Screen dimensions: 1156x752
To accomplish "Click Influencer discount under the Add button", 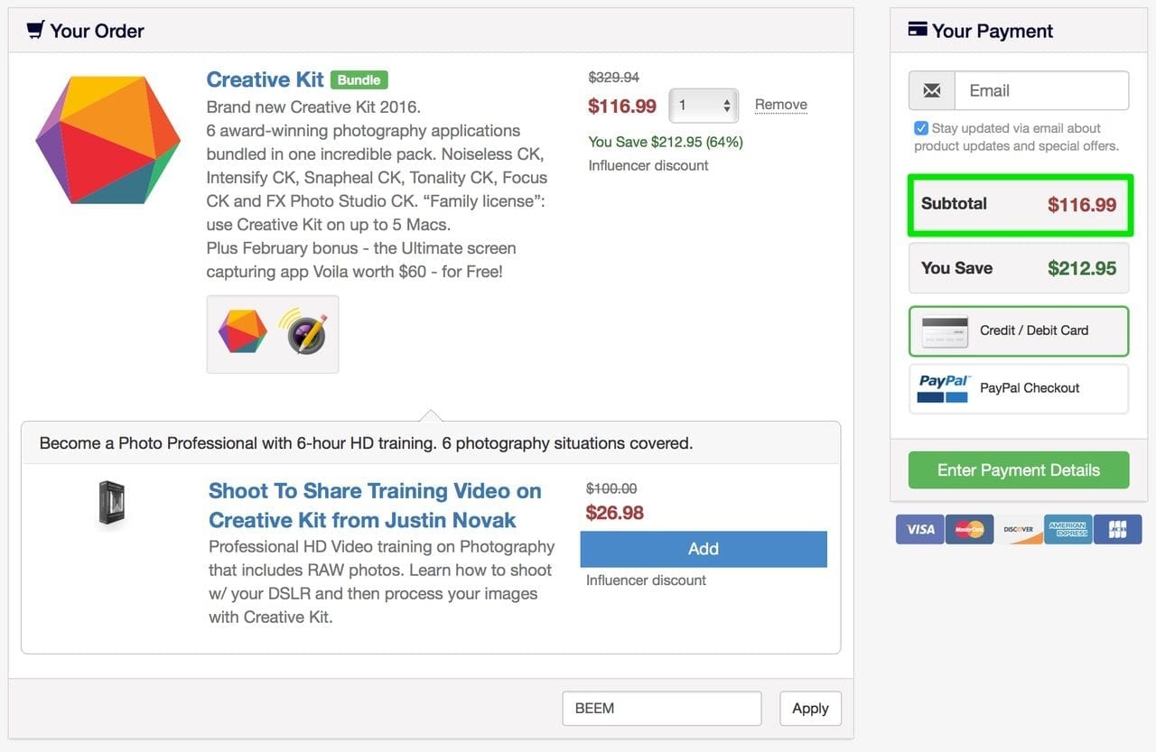I will [646, 580].
